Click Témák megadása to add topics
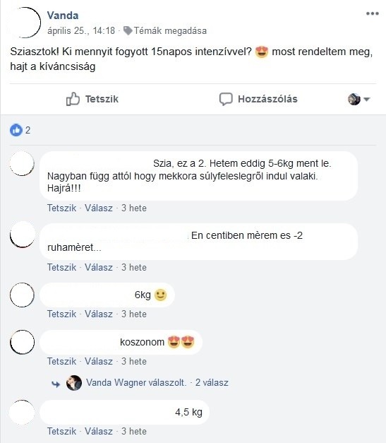Image resolution: width=386 pixels, height=443 pixels. pyautogui.click(x=170, y=30)
